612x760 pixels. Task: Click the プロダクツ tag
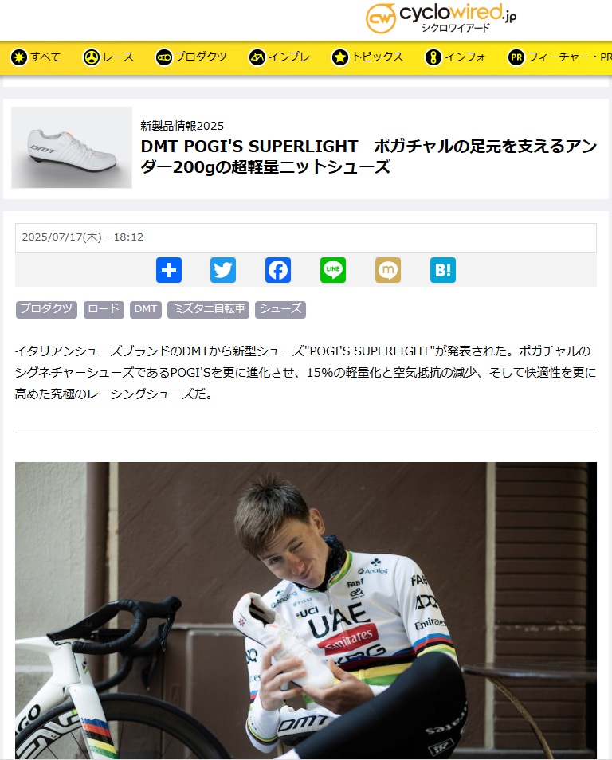46,309
